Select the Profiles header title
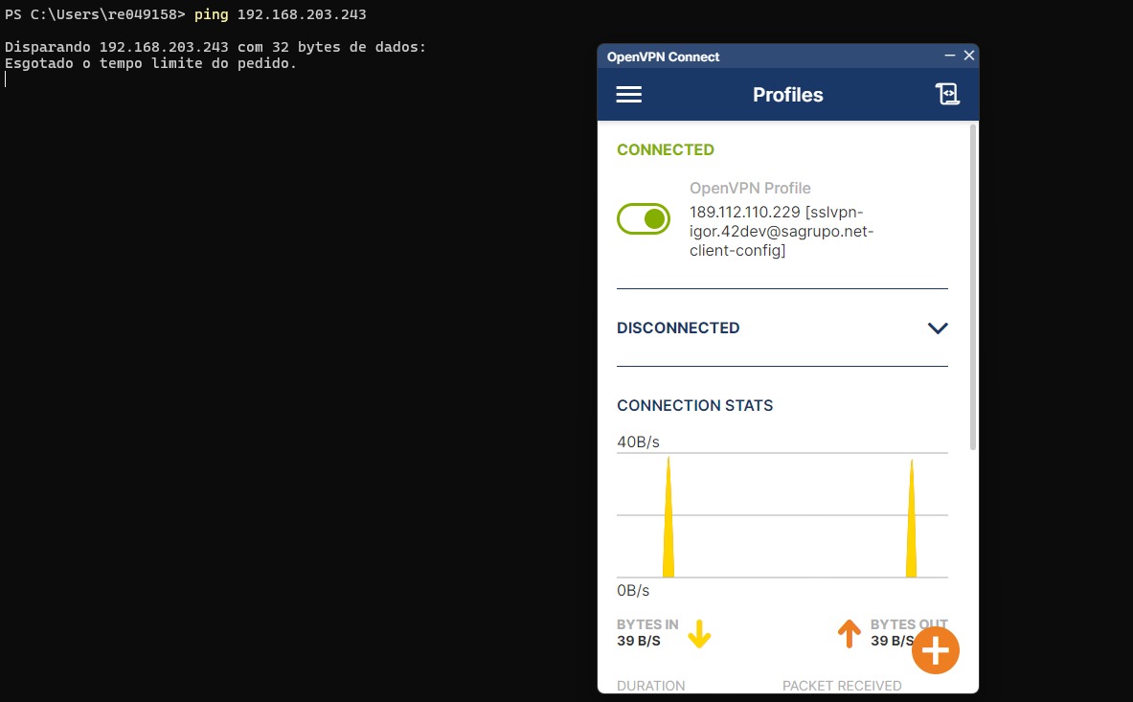This screenshot has height=702, width=1133. coord(787,95)
